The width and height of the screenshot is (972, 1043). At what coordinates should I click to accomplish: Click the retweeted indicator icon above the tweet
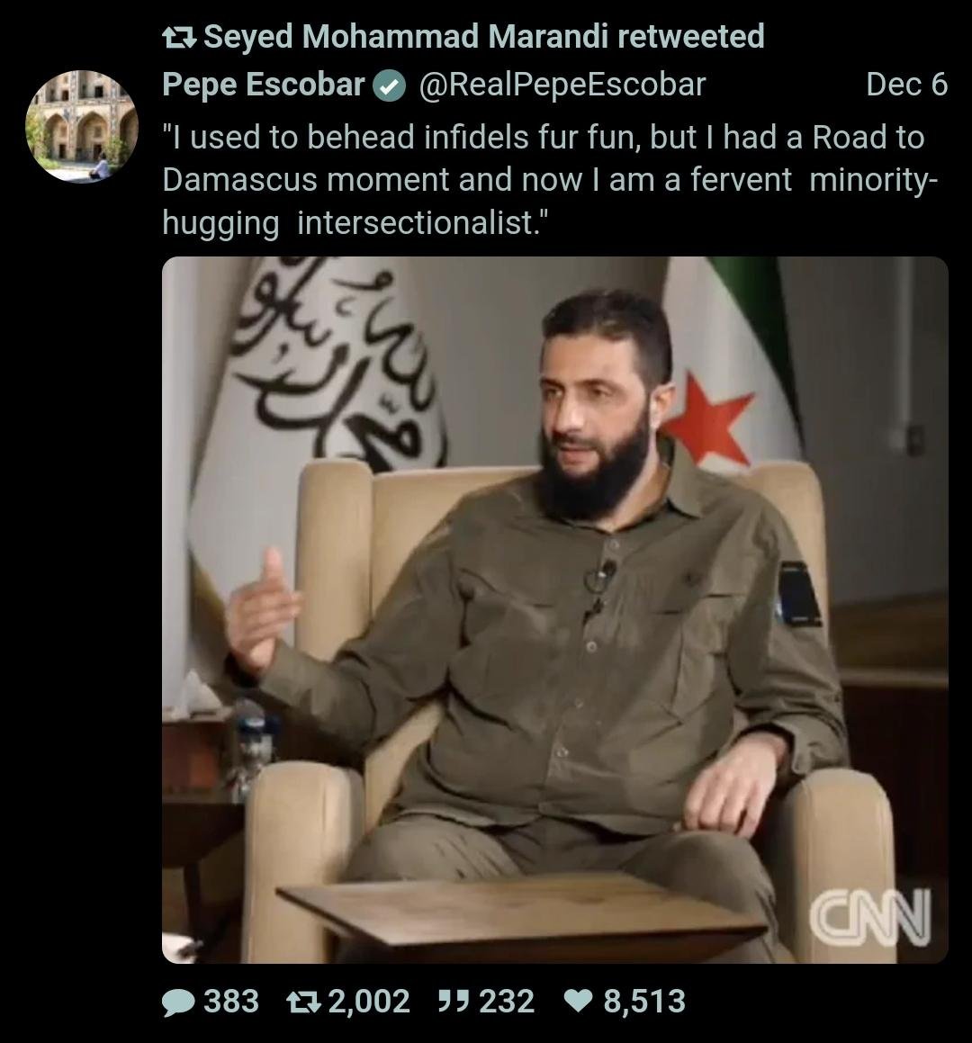tap(179, 38)
